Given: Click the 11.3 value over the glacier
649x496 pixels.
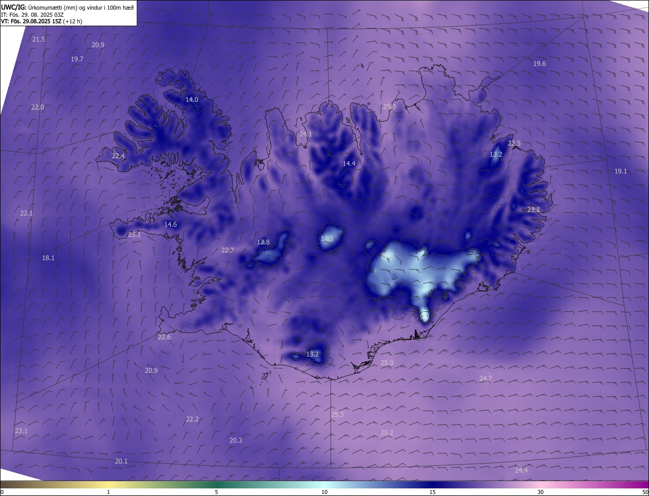Looking at the screenshot, I should (327, 239).
